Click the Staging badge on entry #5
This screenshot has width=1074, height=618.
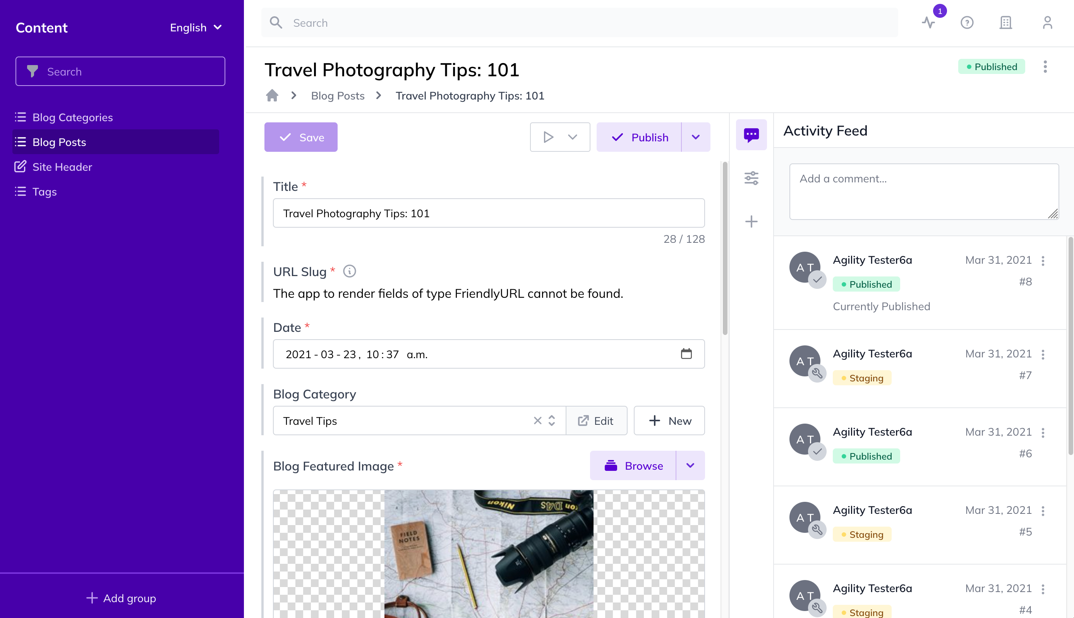coord(862,534)
